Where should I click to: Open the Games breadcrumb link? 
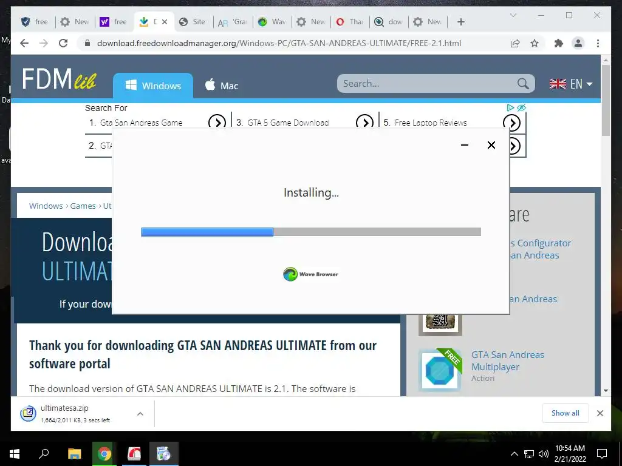[83, 206]
